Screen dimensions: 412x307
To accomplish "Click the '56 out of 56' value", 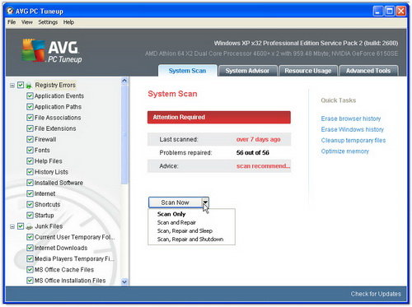I will click(x=253, y=152).
